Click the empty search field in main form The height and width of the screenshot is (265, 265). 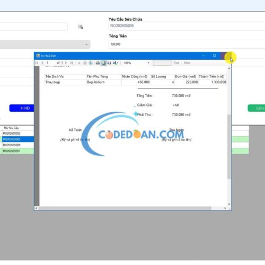[33, 26]
